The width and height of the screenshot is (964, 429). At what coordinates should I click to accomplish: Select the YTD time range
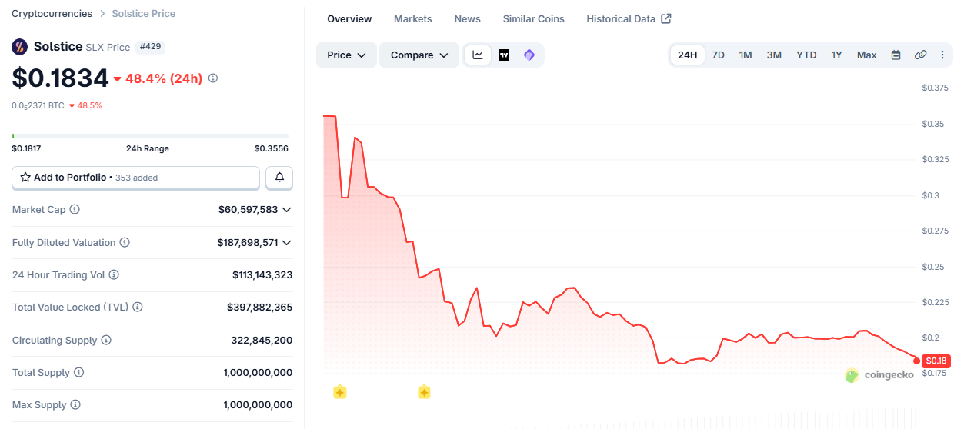point(806,55)
